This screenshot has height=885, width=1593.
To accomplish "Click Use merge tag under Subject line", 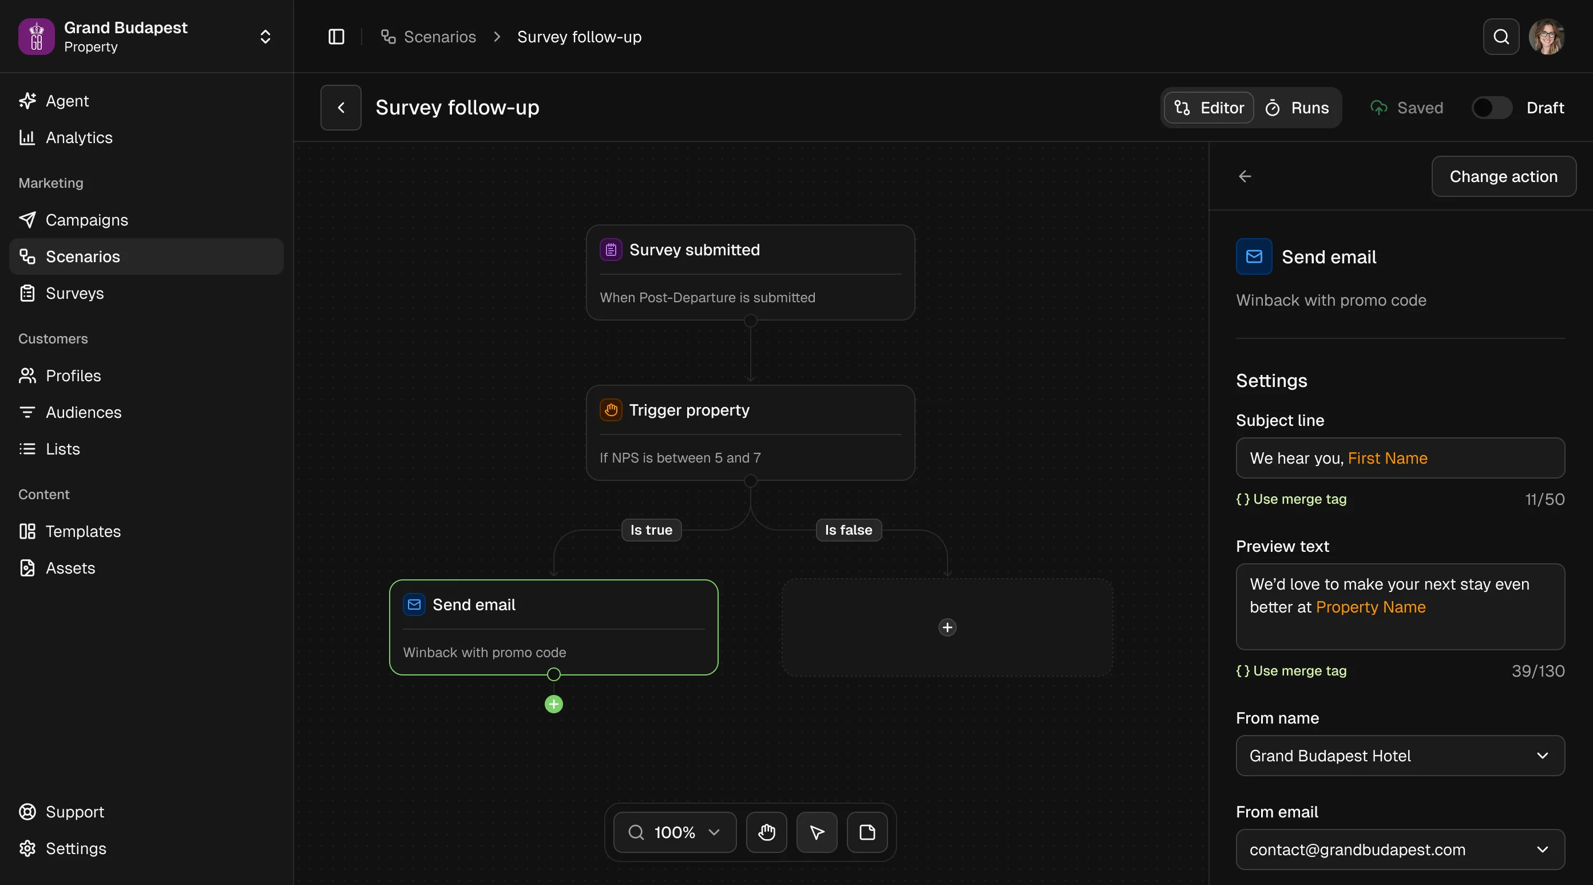I will tap(1291, 499).
